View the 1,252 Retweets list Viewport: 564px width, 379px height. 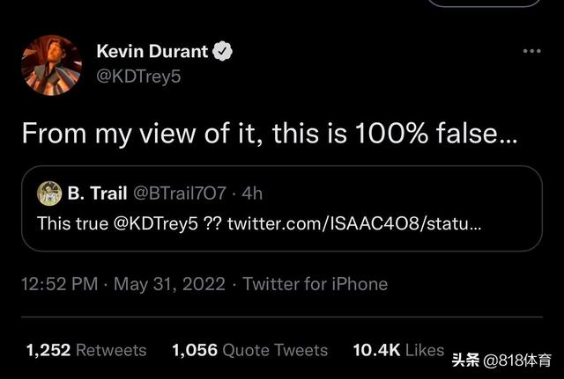(85, 350)
